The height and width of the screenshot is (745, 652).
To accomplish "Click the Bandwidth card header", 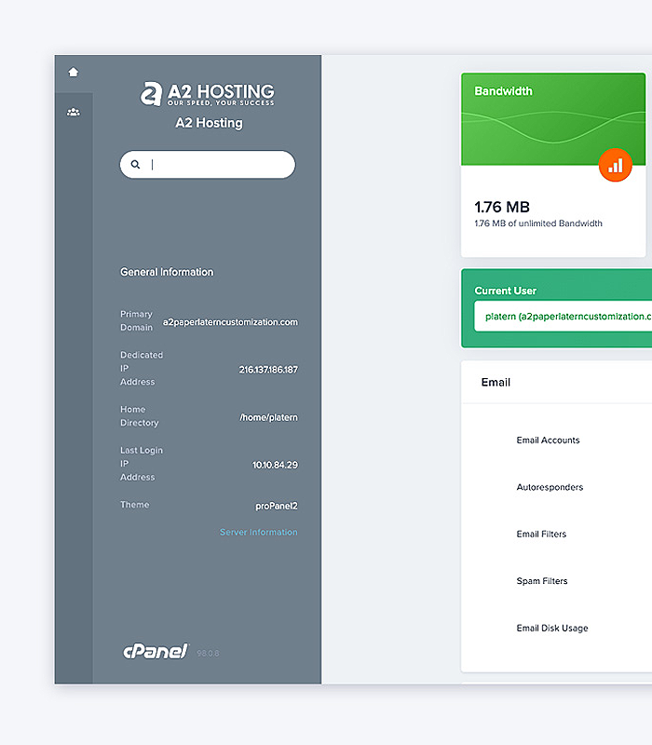I will tap(553, 119).
